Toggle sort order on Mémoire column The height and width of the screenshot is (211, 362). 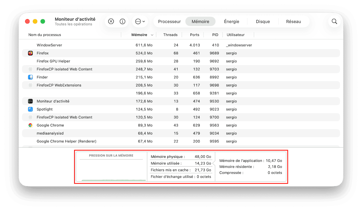click(139, 35)
